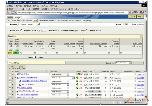Open the Competitor Information Analysis link
The image size is (152, 106).
click(34, 81)
